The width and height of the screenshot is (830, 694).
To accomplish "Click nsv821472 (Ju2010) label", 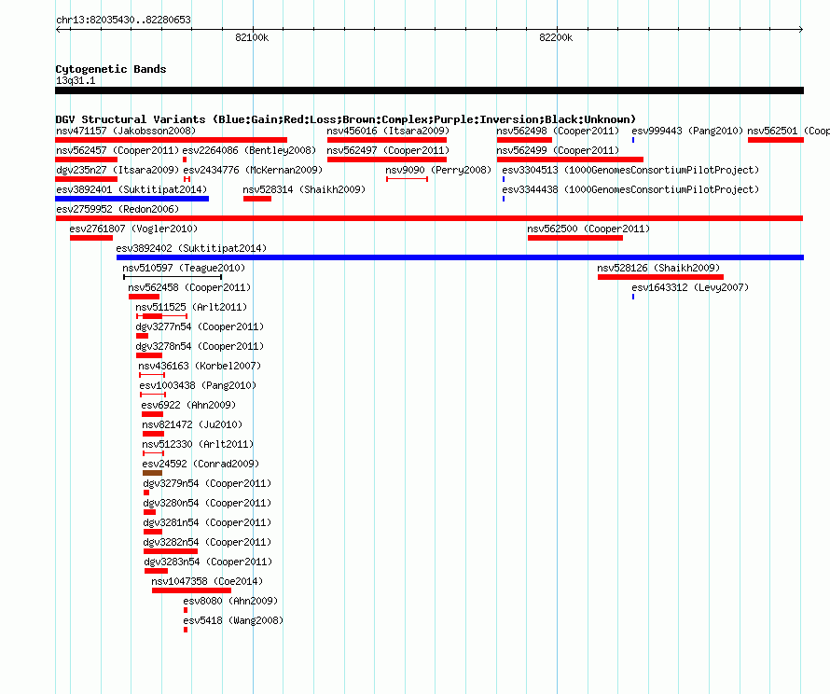I will [x=192, y=424].
